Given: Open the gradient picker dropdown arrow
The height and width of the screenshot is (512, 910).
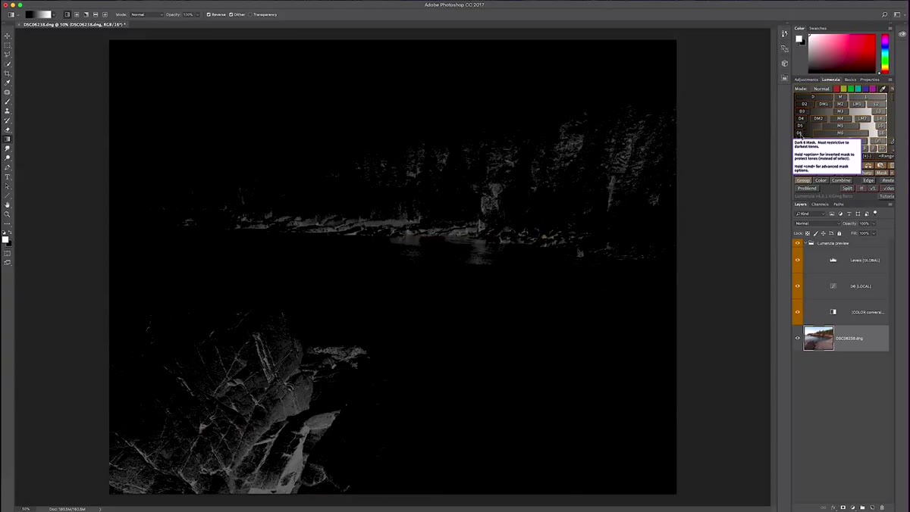Looking at the screenshot, I should pos(53,14).
